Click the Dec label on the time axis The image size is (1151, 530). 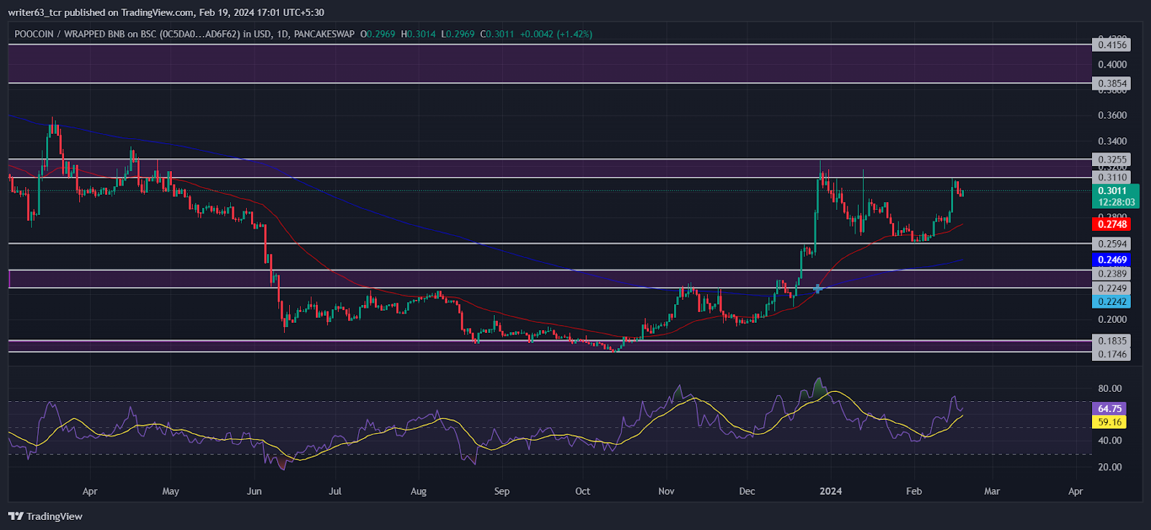click(747, 491)
